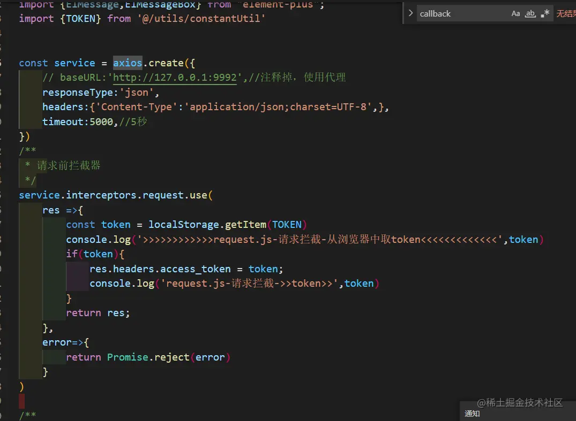Toggle Match Whole Word (ab) option

point(530,13)
